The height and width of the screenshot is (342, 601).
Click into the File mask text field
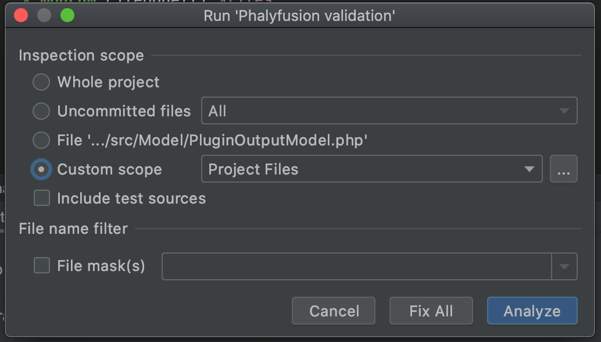(356, 266)
